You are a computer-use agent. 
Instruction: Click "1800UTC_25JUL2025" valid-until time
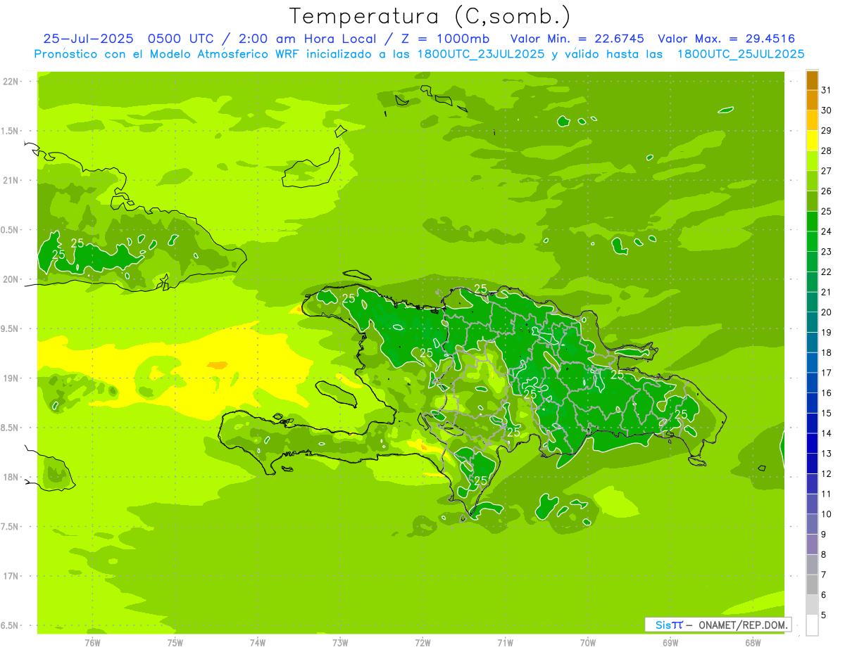[741, 54]
